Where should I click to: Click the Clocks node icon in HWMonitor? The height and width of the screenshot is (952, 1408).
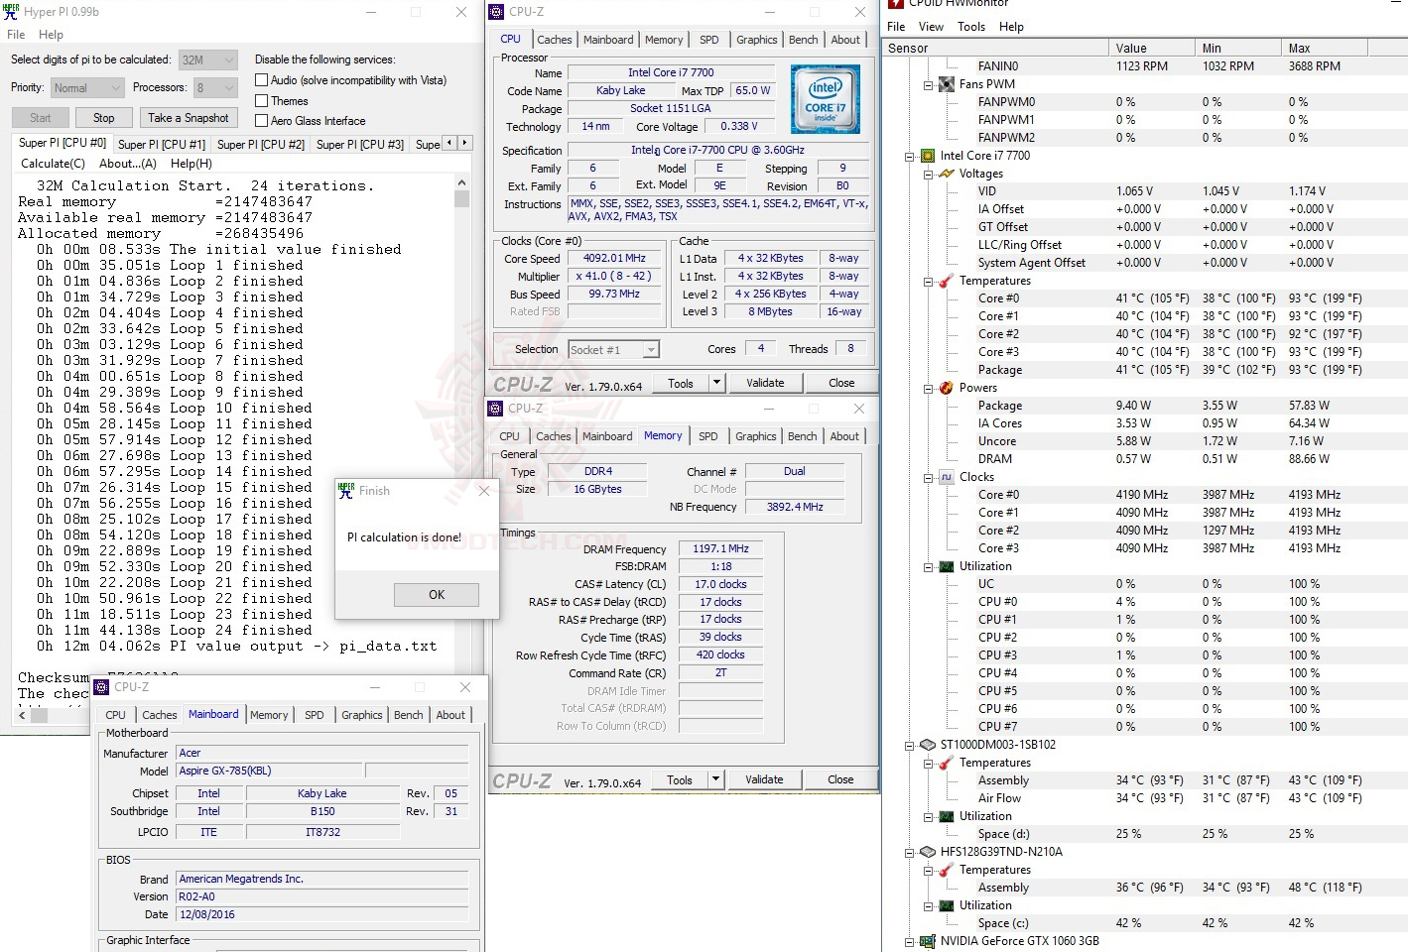click(947, 477)
